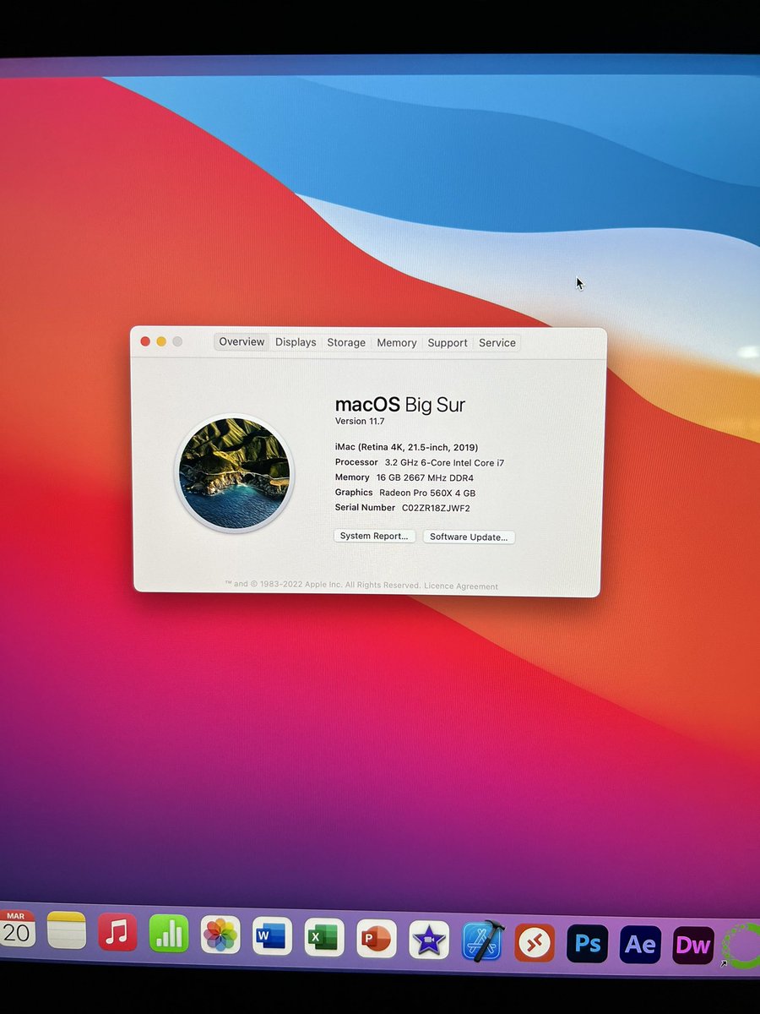Image resolution: width=760 pixels, height=1014 pixels.
Task: Open Numbers app in Dock
Action: pos(169,934)
